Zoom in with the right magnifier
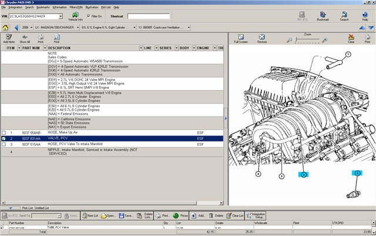376x236 pixels. [324, 40]
